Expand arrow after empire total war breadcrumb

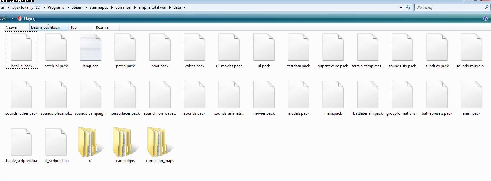[170, 7]
